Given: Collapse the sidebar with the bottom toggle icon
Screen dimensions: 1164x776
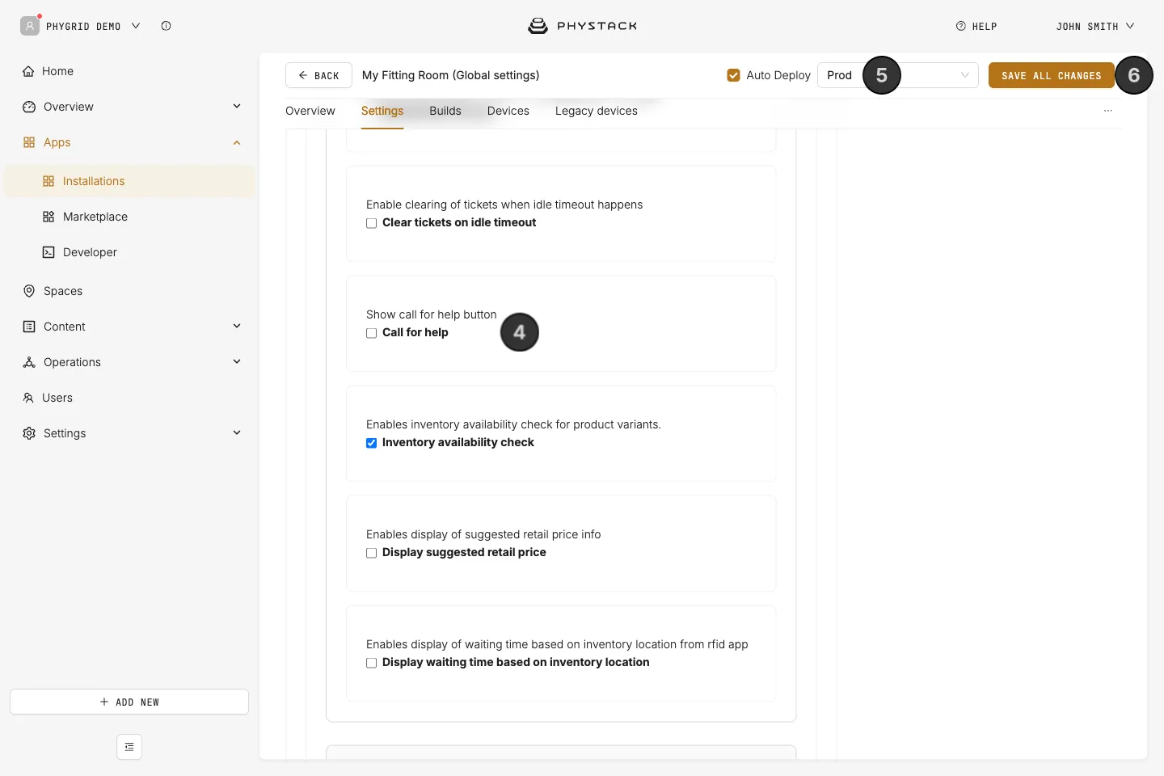Looking at the screenshot, I should pos(129,747).
